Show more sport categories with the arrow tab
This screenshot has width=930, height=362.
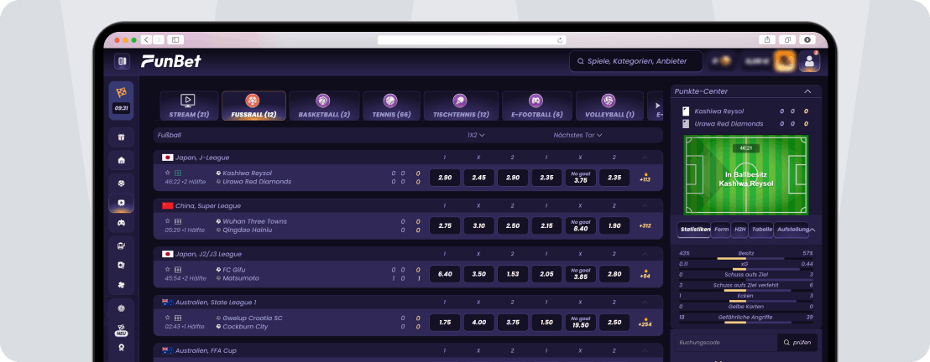click(656, 106)
